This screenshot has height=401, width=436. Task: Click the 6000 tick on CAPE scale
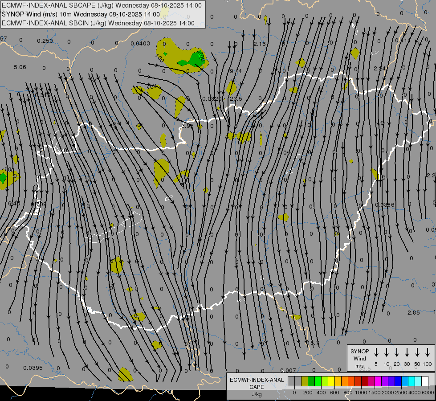[428, 393]
